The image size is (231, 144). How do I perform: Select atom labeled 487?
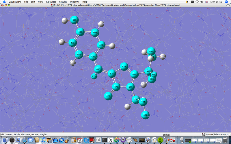[x=93, y=56]
